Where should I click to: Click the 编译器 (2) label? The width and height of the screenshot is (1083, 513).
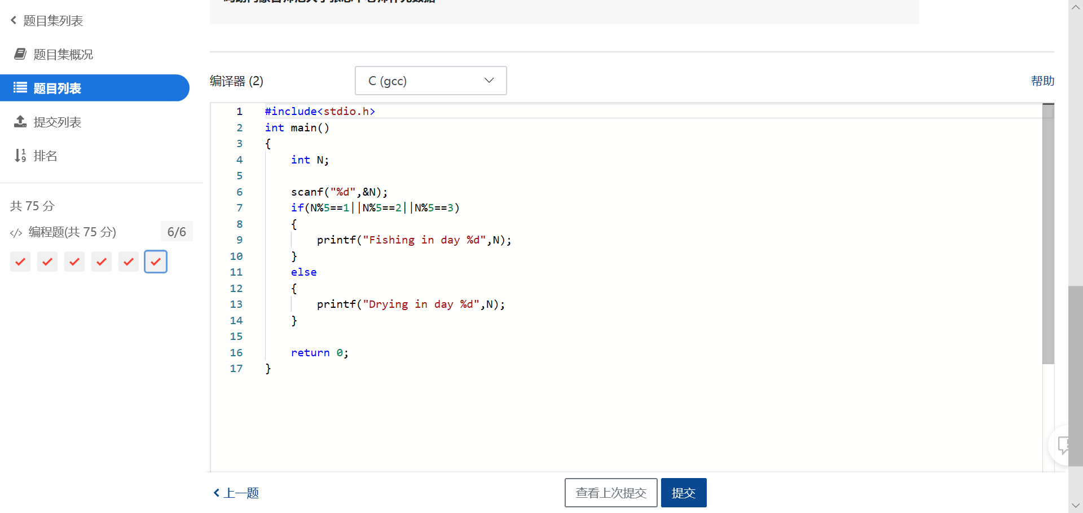click(x=236, y=81)
